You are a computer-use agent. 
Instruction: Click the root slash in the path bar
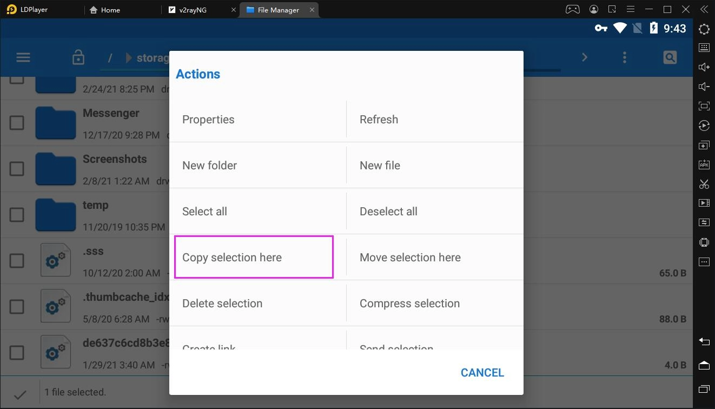110,57
